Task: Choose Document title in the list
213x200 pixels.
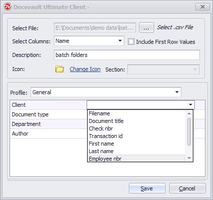Action: point(136,121)
